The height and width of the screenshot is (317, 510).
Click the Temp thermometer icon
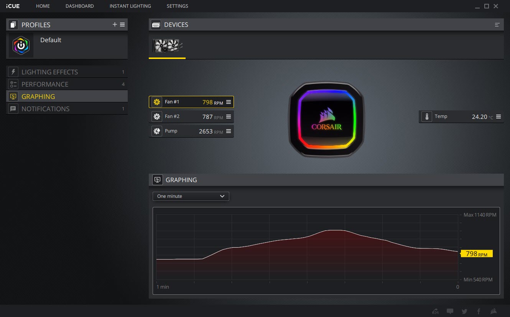[x=426, y=117]
